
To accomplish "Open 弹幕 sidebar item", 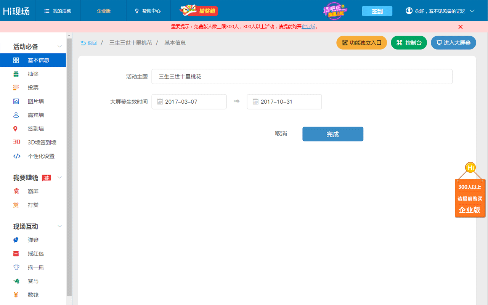I will point(33,240).
